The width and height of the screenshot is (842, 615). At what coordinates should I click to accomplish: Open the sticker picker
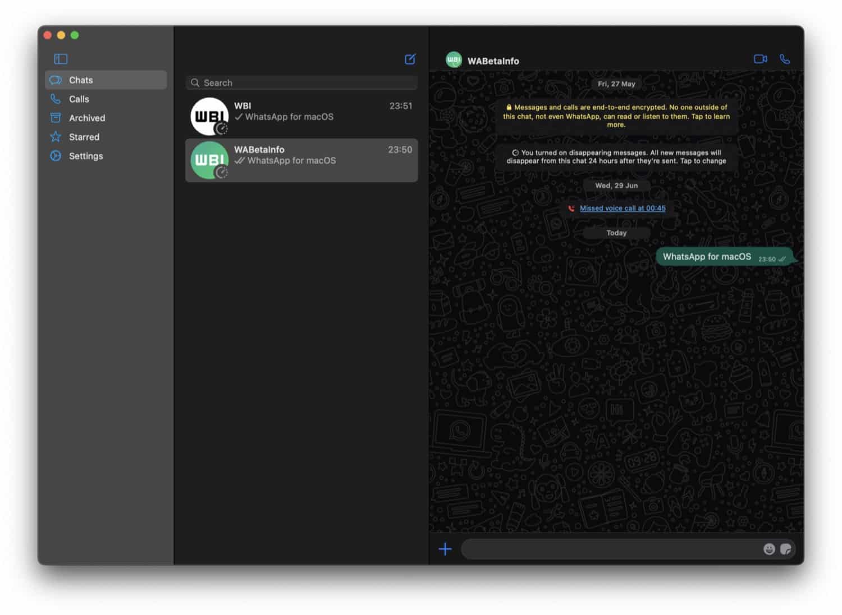click(786, 549)
